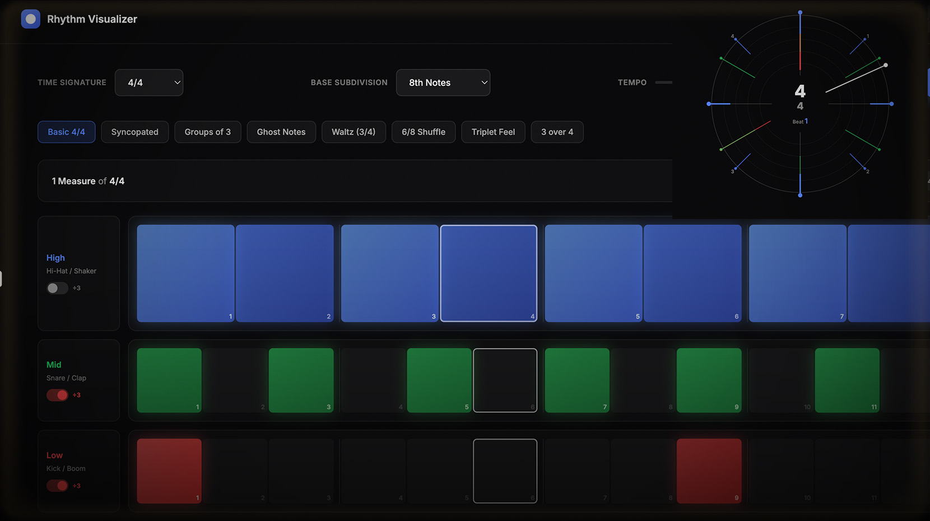
Task: Select the Waltz (3/4) preset
Action: 354,132
